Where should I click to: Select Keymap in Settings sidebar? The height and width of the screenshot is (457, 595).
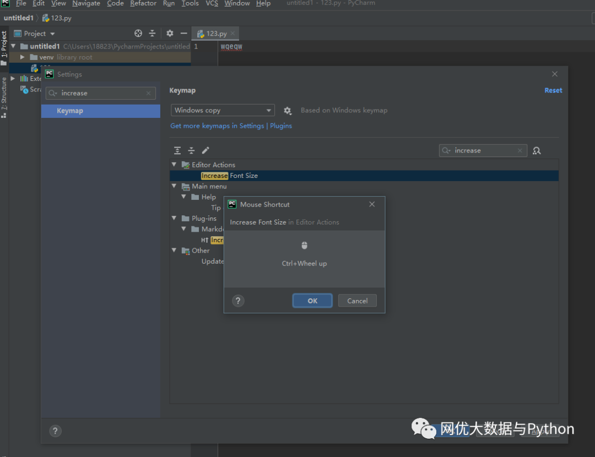[x=101, y=111]
